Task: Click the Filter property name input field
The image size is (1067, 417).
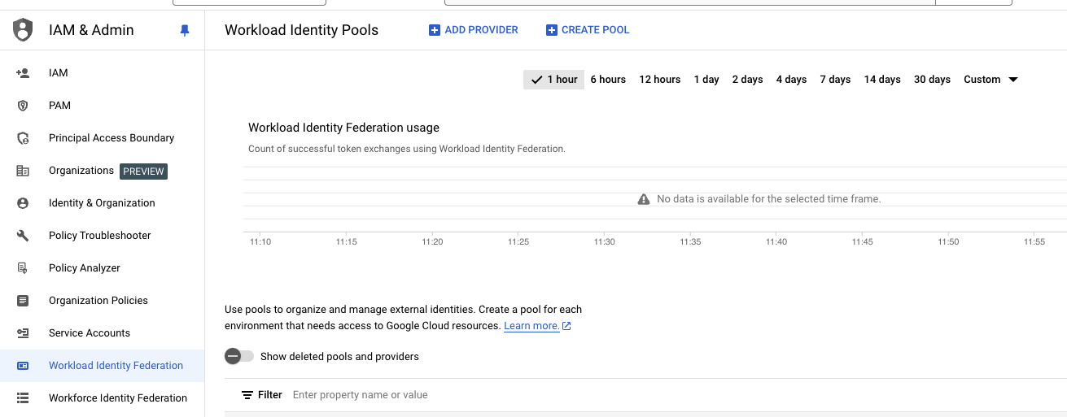Action: tap(488, 395)
